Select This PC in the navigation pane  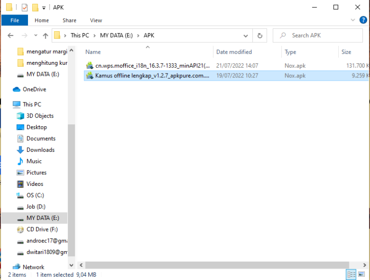click(27, 104)
